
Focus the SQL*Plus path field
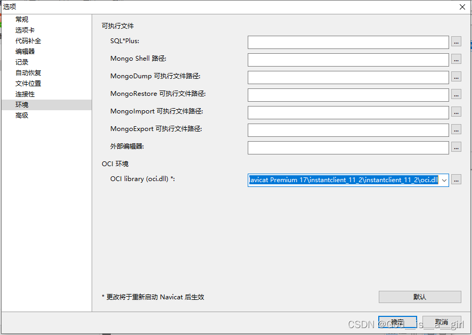click(x=348, y=42)
